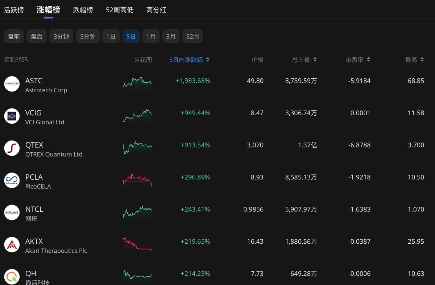The width and height of the screenshot is (435, 285).
Task: View the QH sparkline chart
Action: pyautogui.click(x=137, y=276)
